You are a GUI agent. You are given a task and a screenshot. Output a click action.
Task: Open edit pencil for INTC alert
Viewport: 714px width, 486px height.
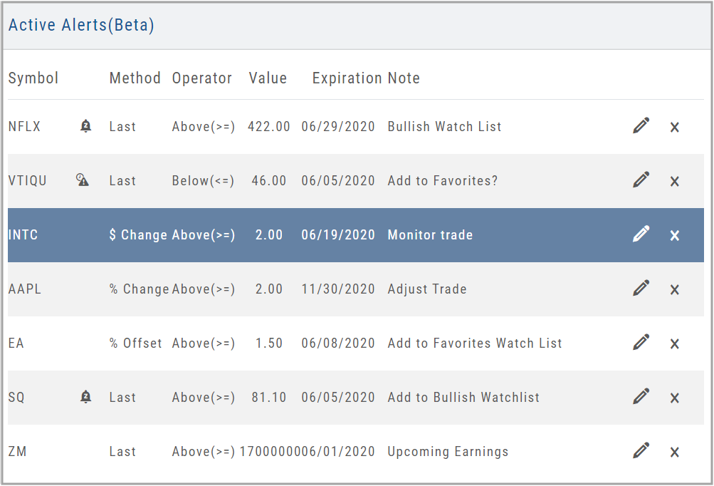pos(641,235)
